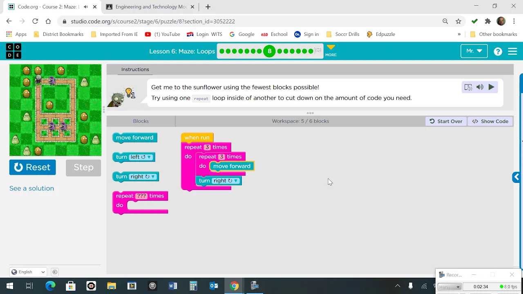
Task: Open the Extensions puzzle-piece menu
Action: (x=488, y=21)
